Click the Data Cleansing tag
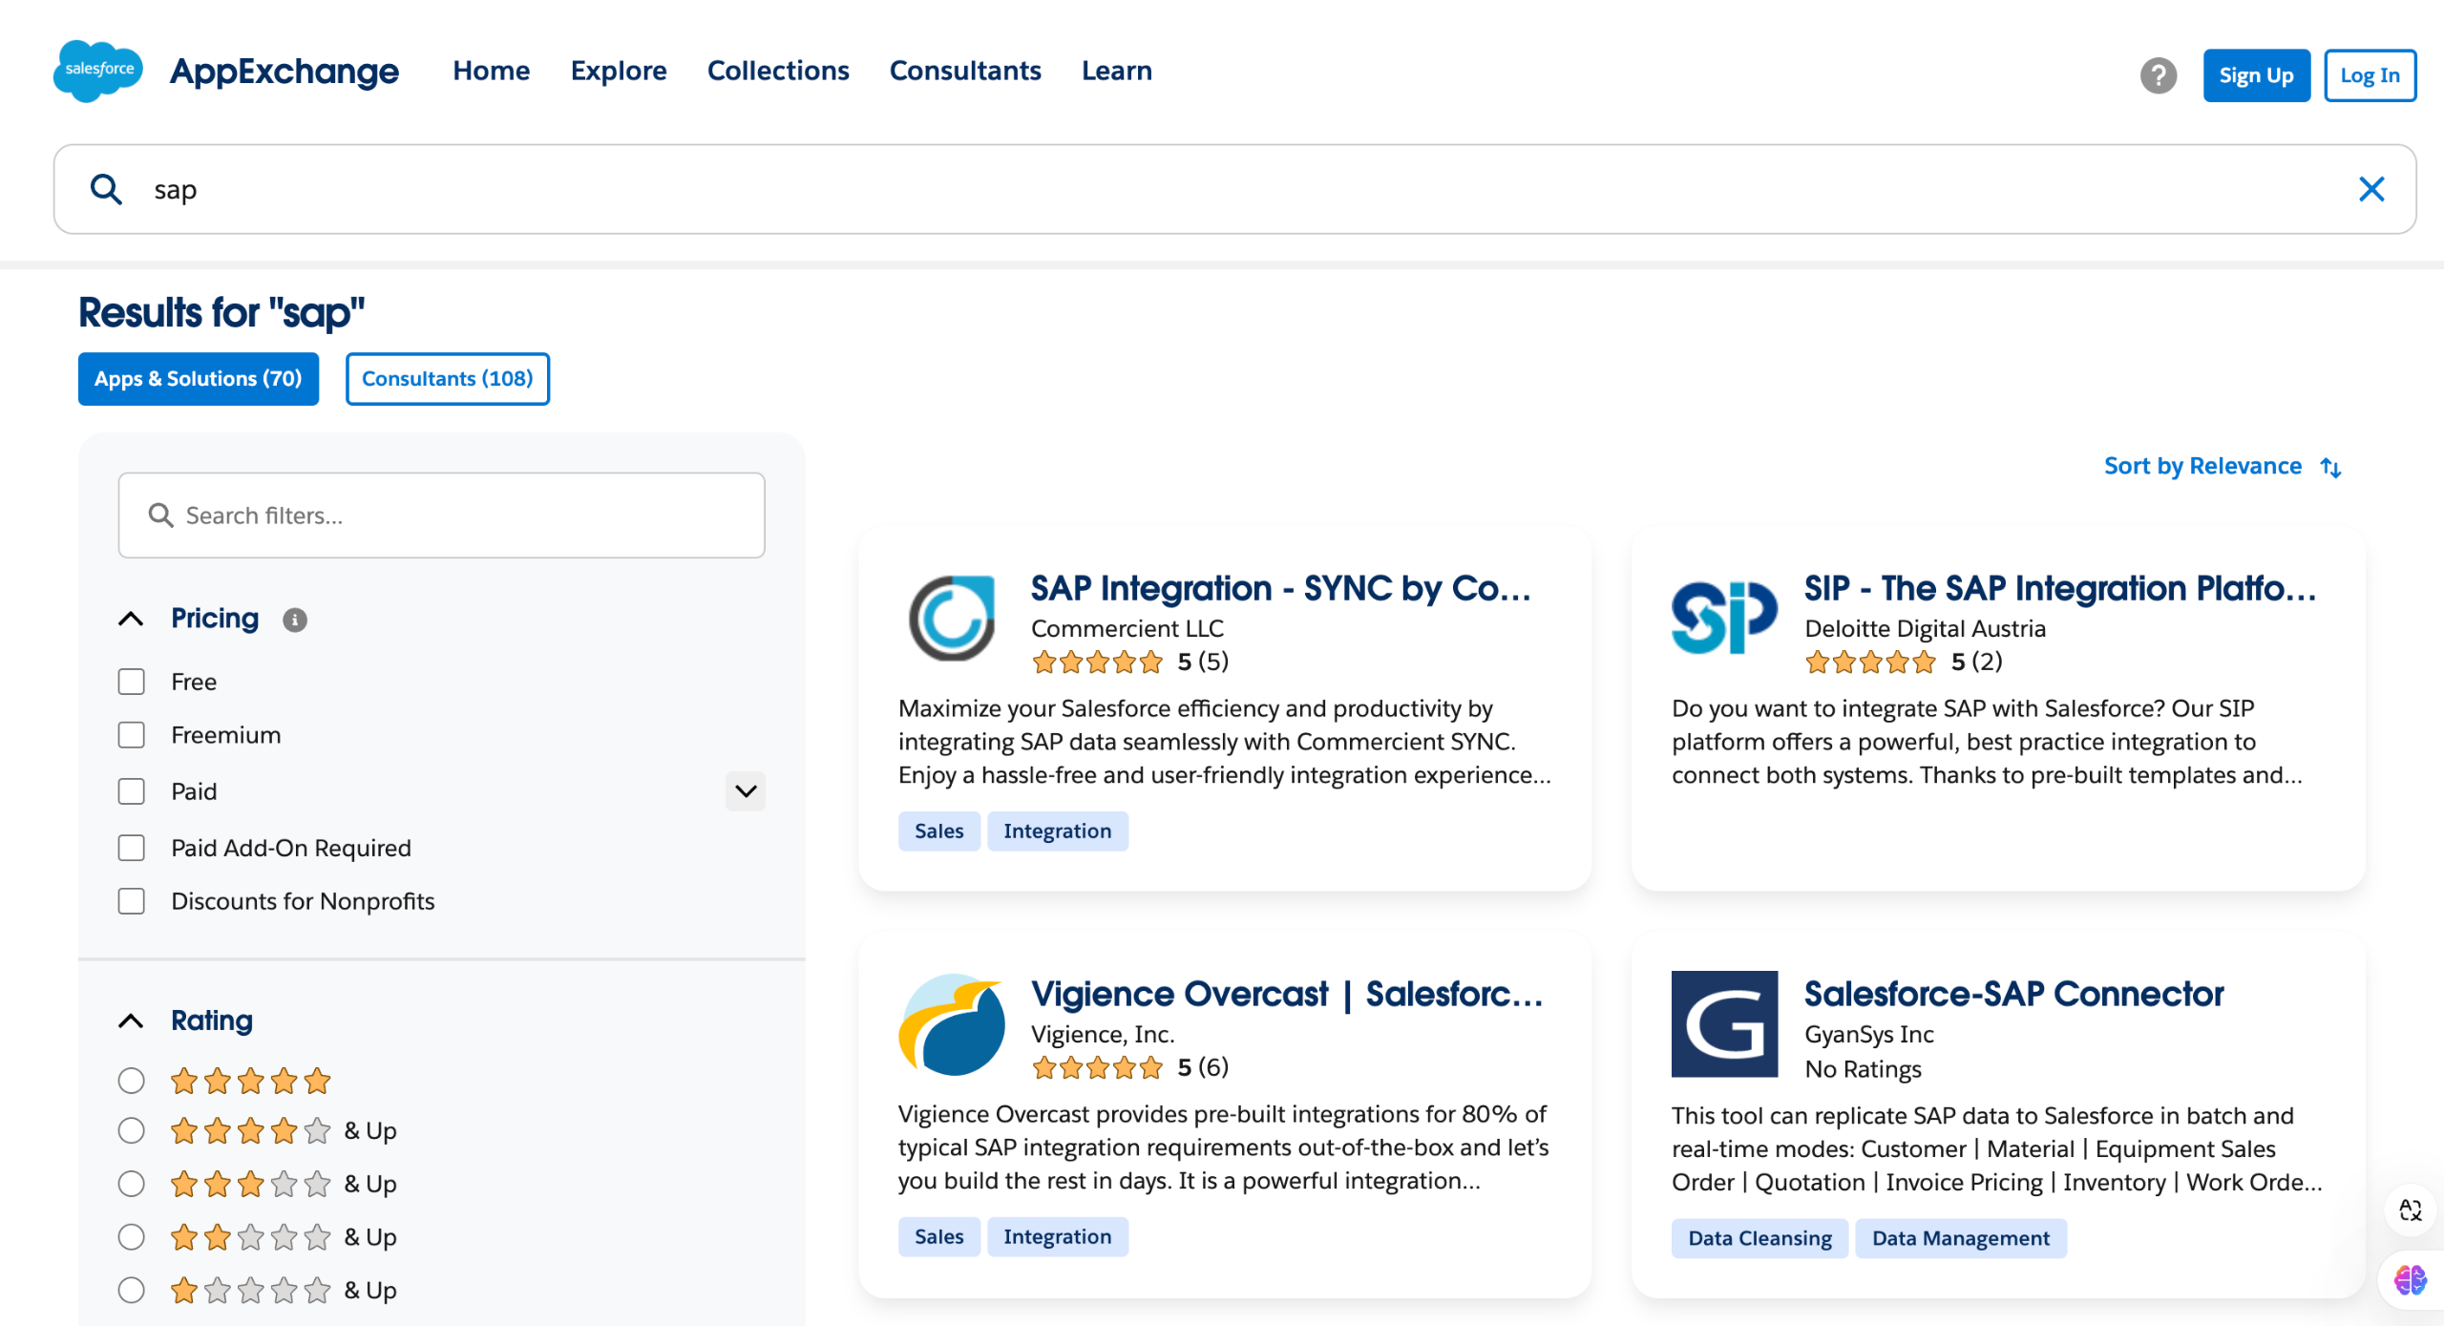Screen dimensions: 2444x1326 1759,1238
